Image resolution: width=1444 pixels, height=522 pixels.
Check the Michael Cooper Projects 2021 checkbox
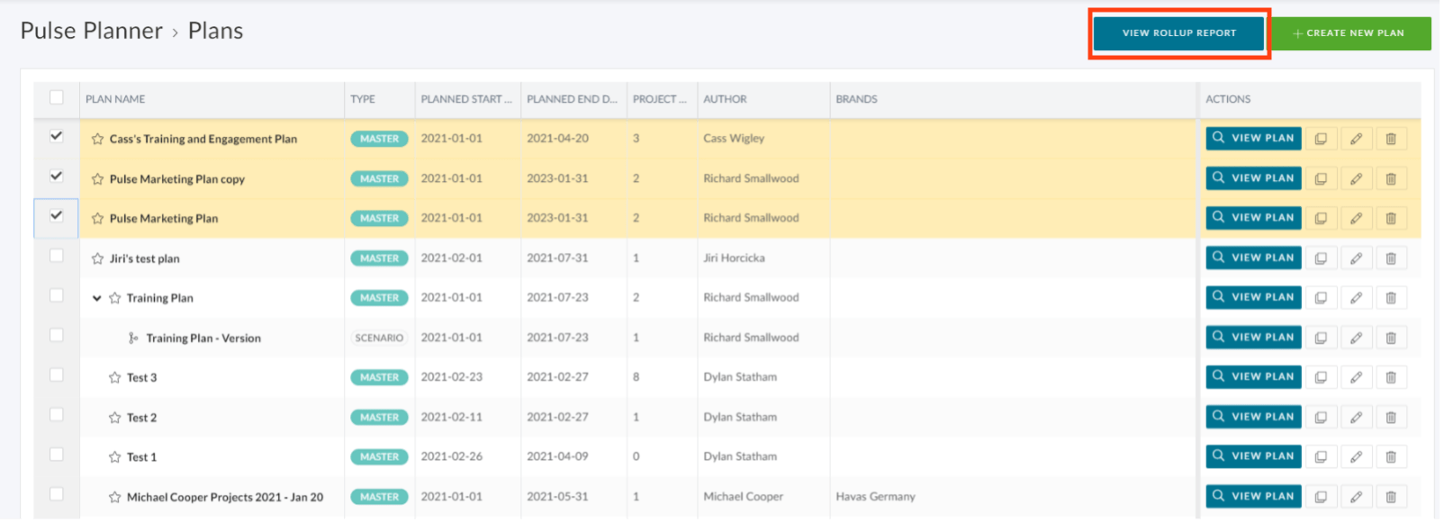coord(57,495)
